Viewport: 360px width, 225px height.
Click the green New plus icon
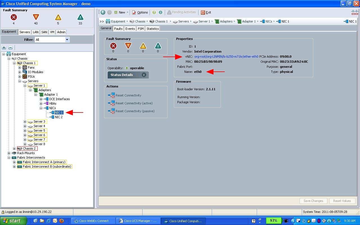pyautogui.click(x=116, y=12)
